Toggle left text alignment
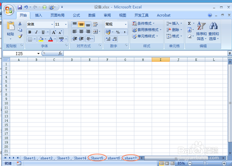Screen dimensions: 232x166 [x=75, y=31]
